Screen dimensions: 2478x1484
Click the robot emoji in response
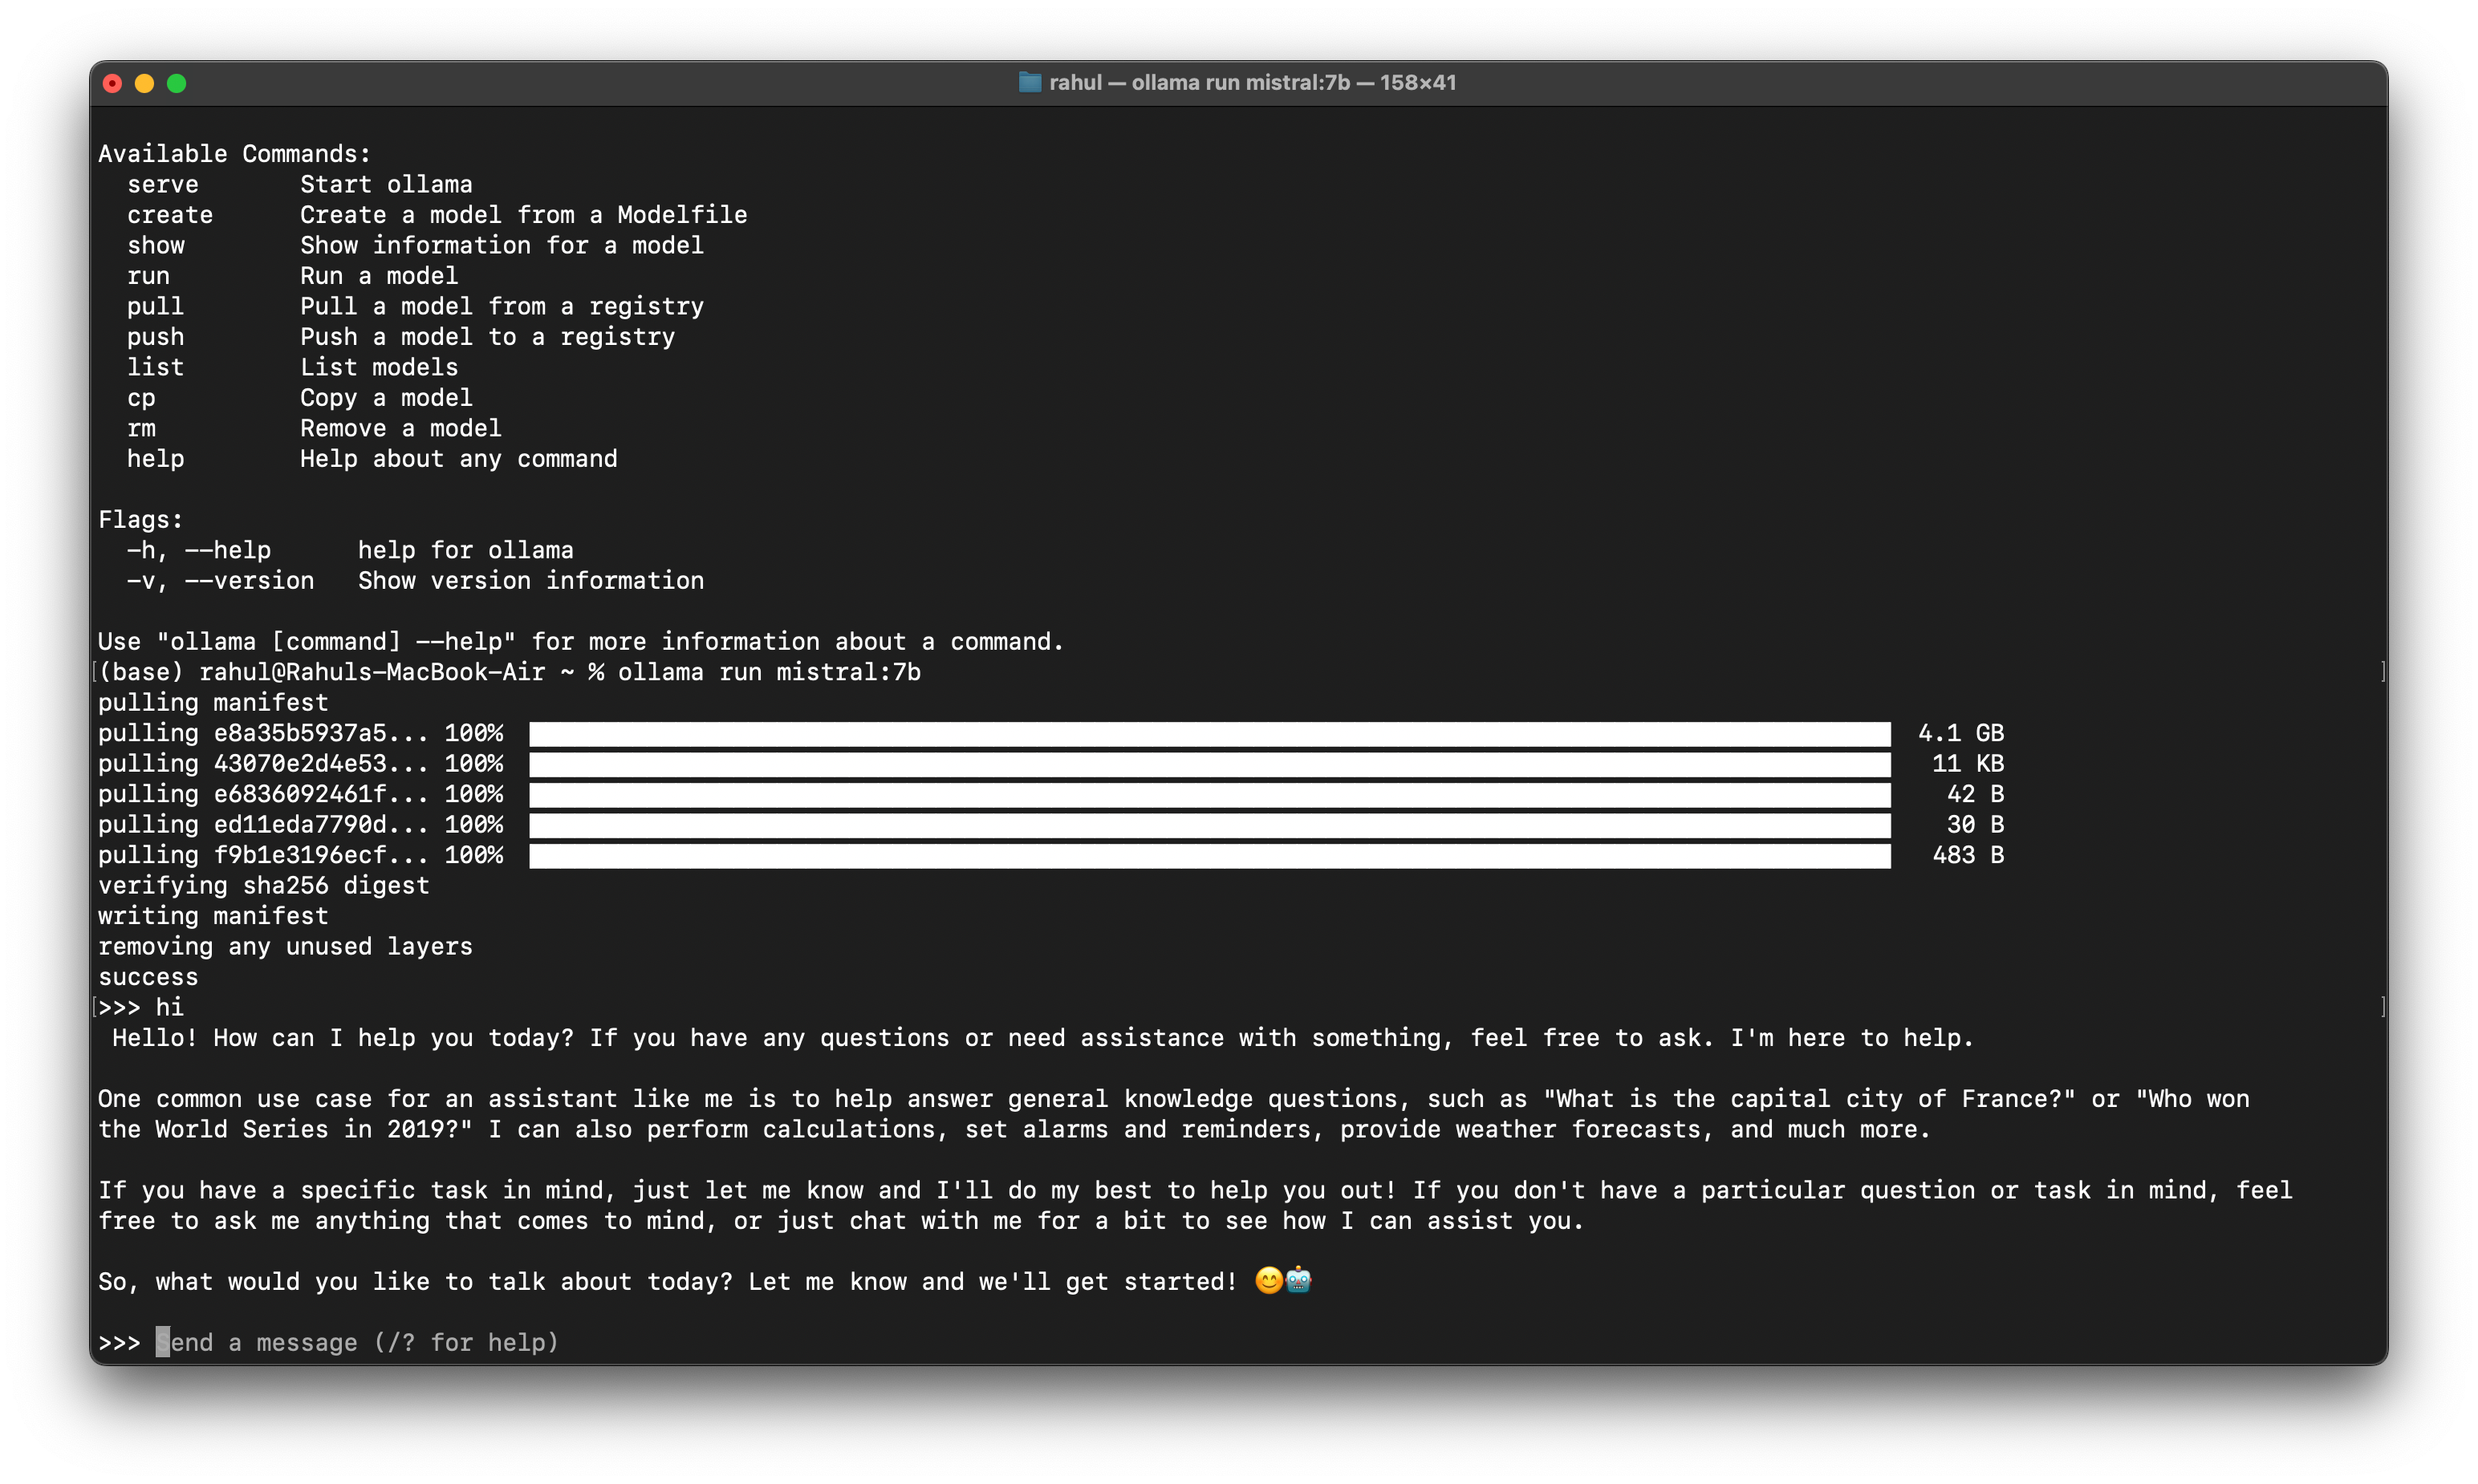1298,1280
